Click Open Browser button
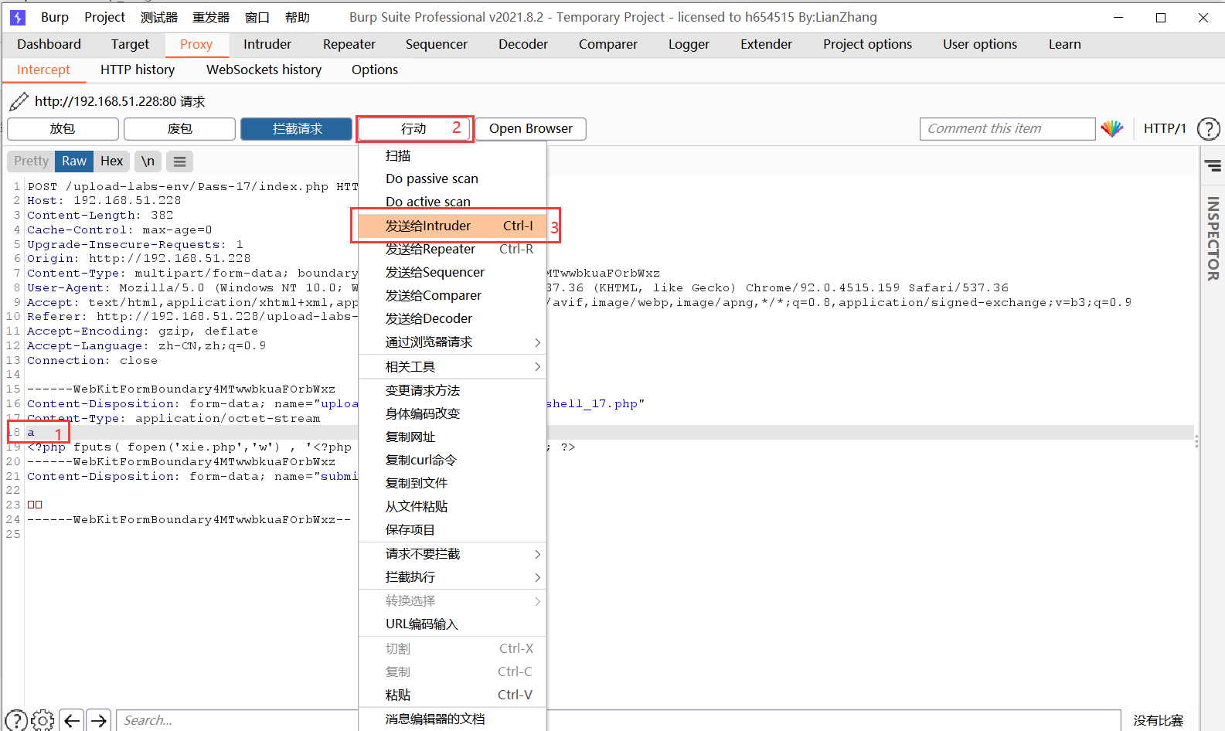Viewport: 1225px width, 731px height. pos(530,129)
